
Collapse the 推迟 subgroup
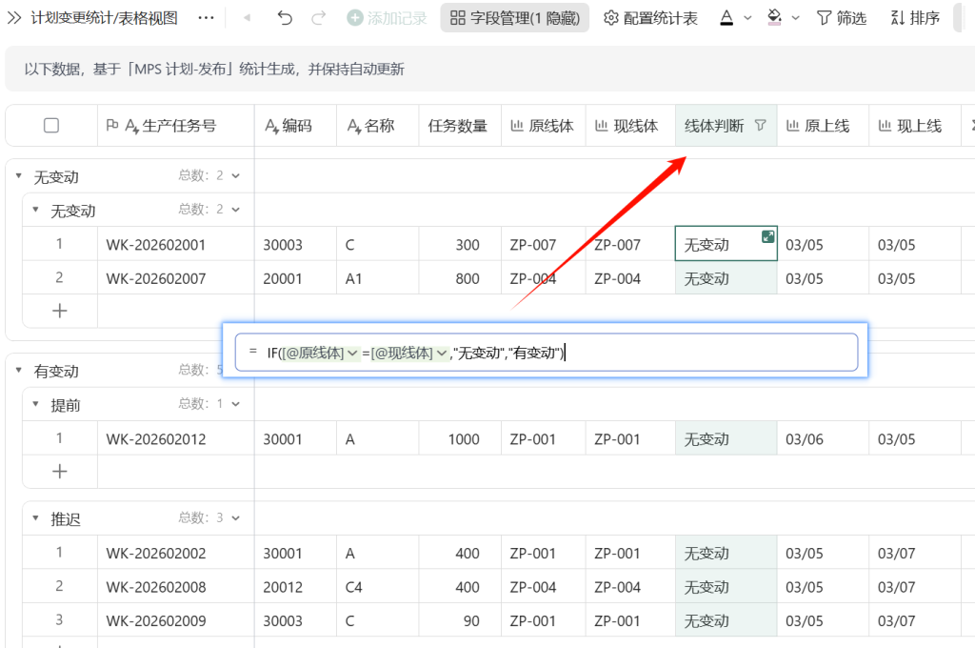coord(35,518)
